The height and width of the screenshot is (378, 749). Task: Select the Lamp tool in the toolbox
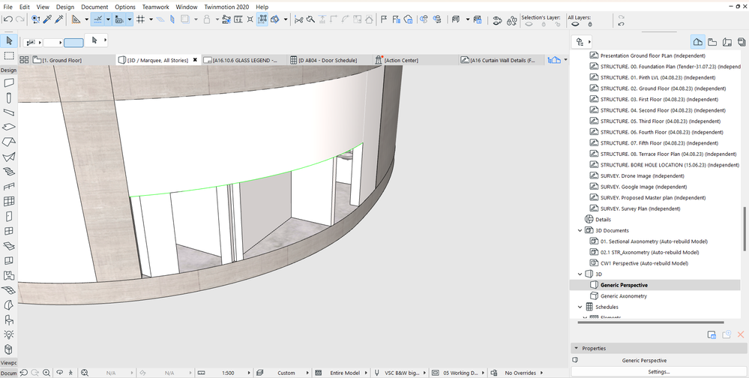click(x=8, y=334)
